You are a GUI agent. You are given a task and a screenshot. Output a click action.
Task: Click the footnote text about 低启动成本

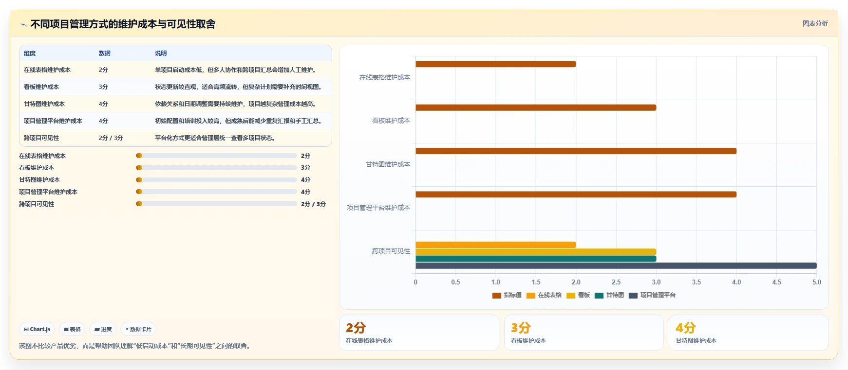pyautogui.click(x=136, y=346)
